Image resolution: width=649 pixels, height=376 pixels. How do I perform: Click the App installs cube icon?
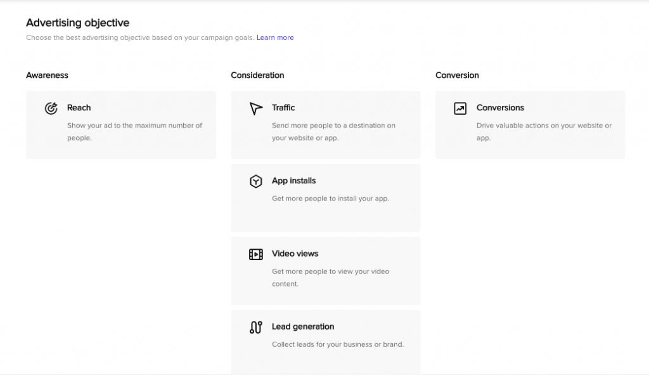coord(256,181)
